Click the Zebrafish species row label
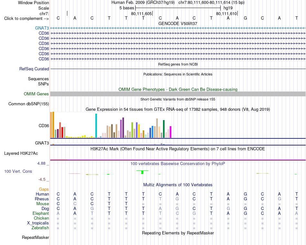 point(40,228)
